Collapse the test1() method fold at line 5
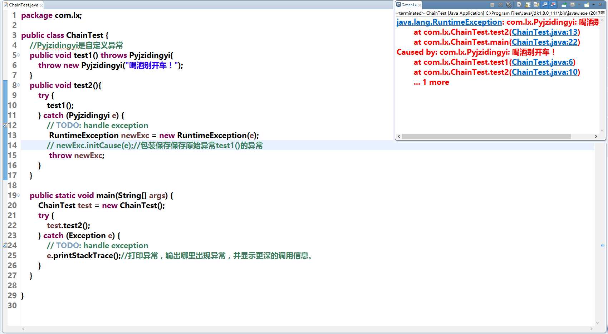 click(x=18, y=55)
